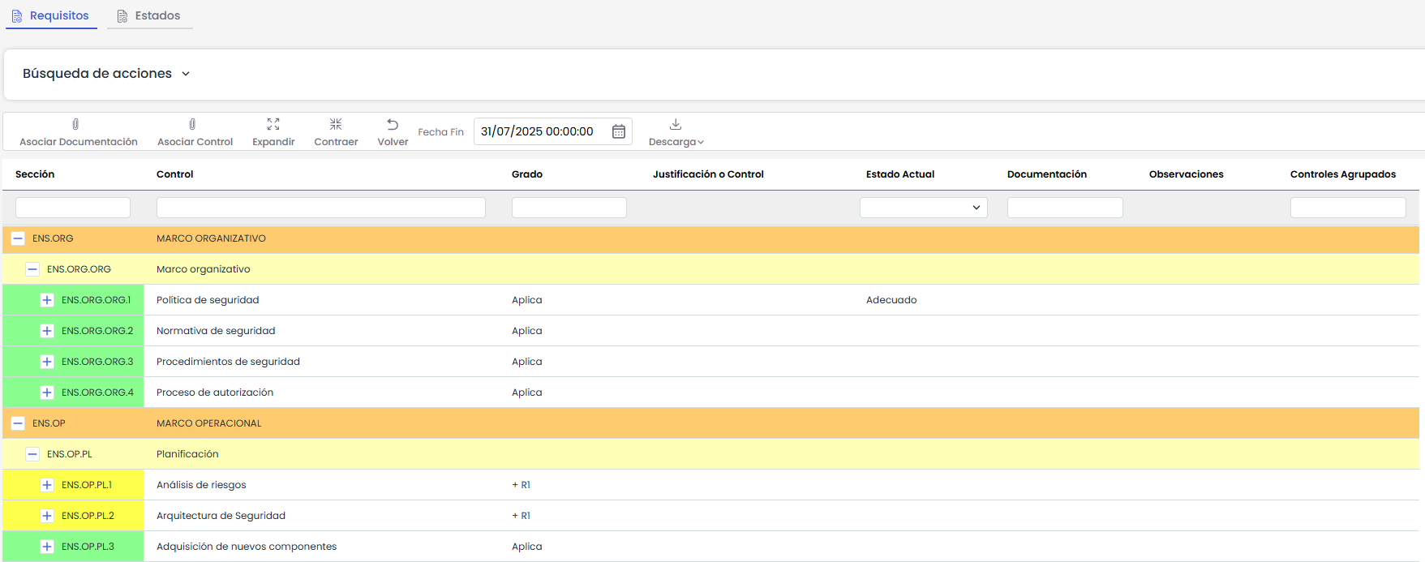Image resolution: width=1425 pixels, height=562 pixels.
Task: Collapse the ENS.ORG section row
Action: (18, 238)
